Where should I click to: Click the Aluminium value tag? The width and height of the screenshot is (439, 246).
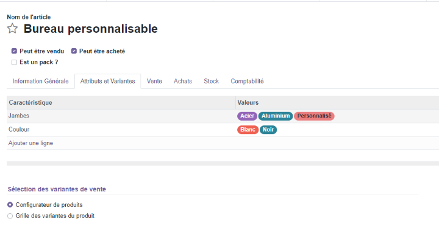tap(276, 116)
